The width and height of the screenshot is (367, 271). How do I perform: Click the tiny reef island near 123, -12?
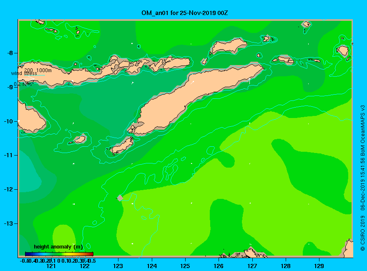click(x=120, y=198)
